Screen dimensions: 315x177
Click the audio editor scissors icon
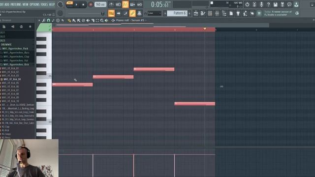click(x=254, y=4)
